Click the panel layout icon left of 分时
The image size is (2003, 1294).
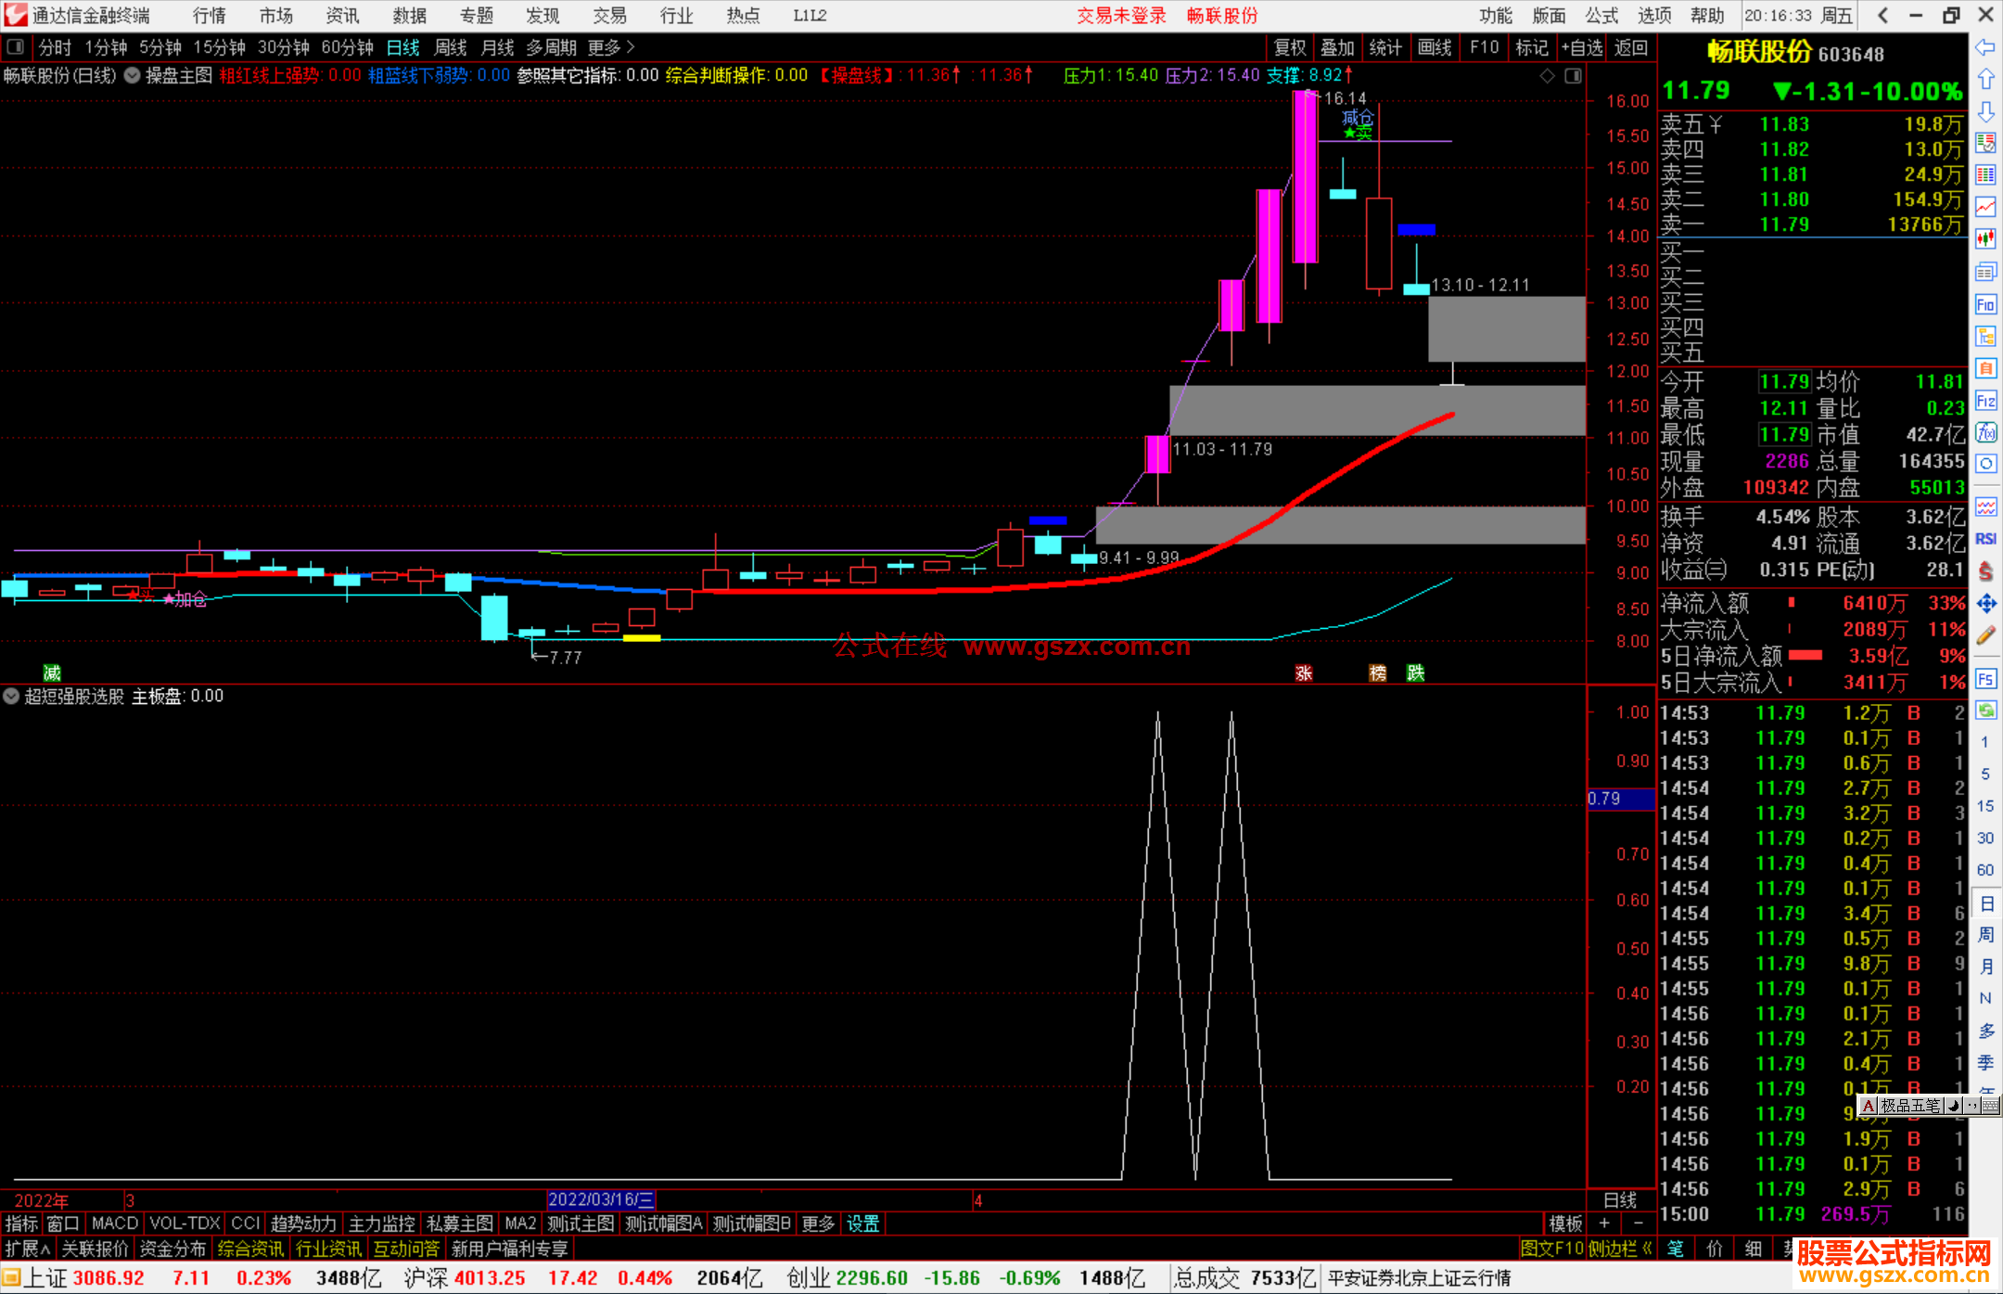point(16,47)
